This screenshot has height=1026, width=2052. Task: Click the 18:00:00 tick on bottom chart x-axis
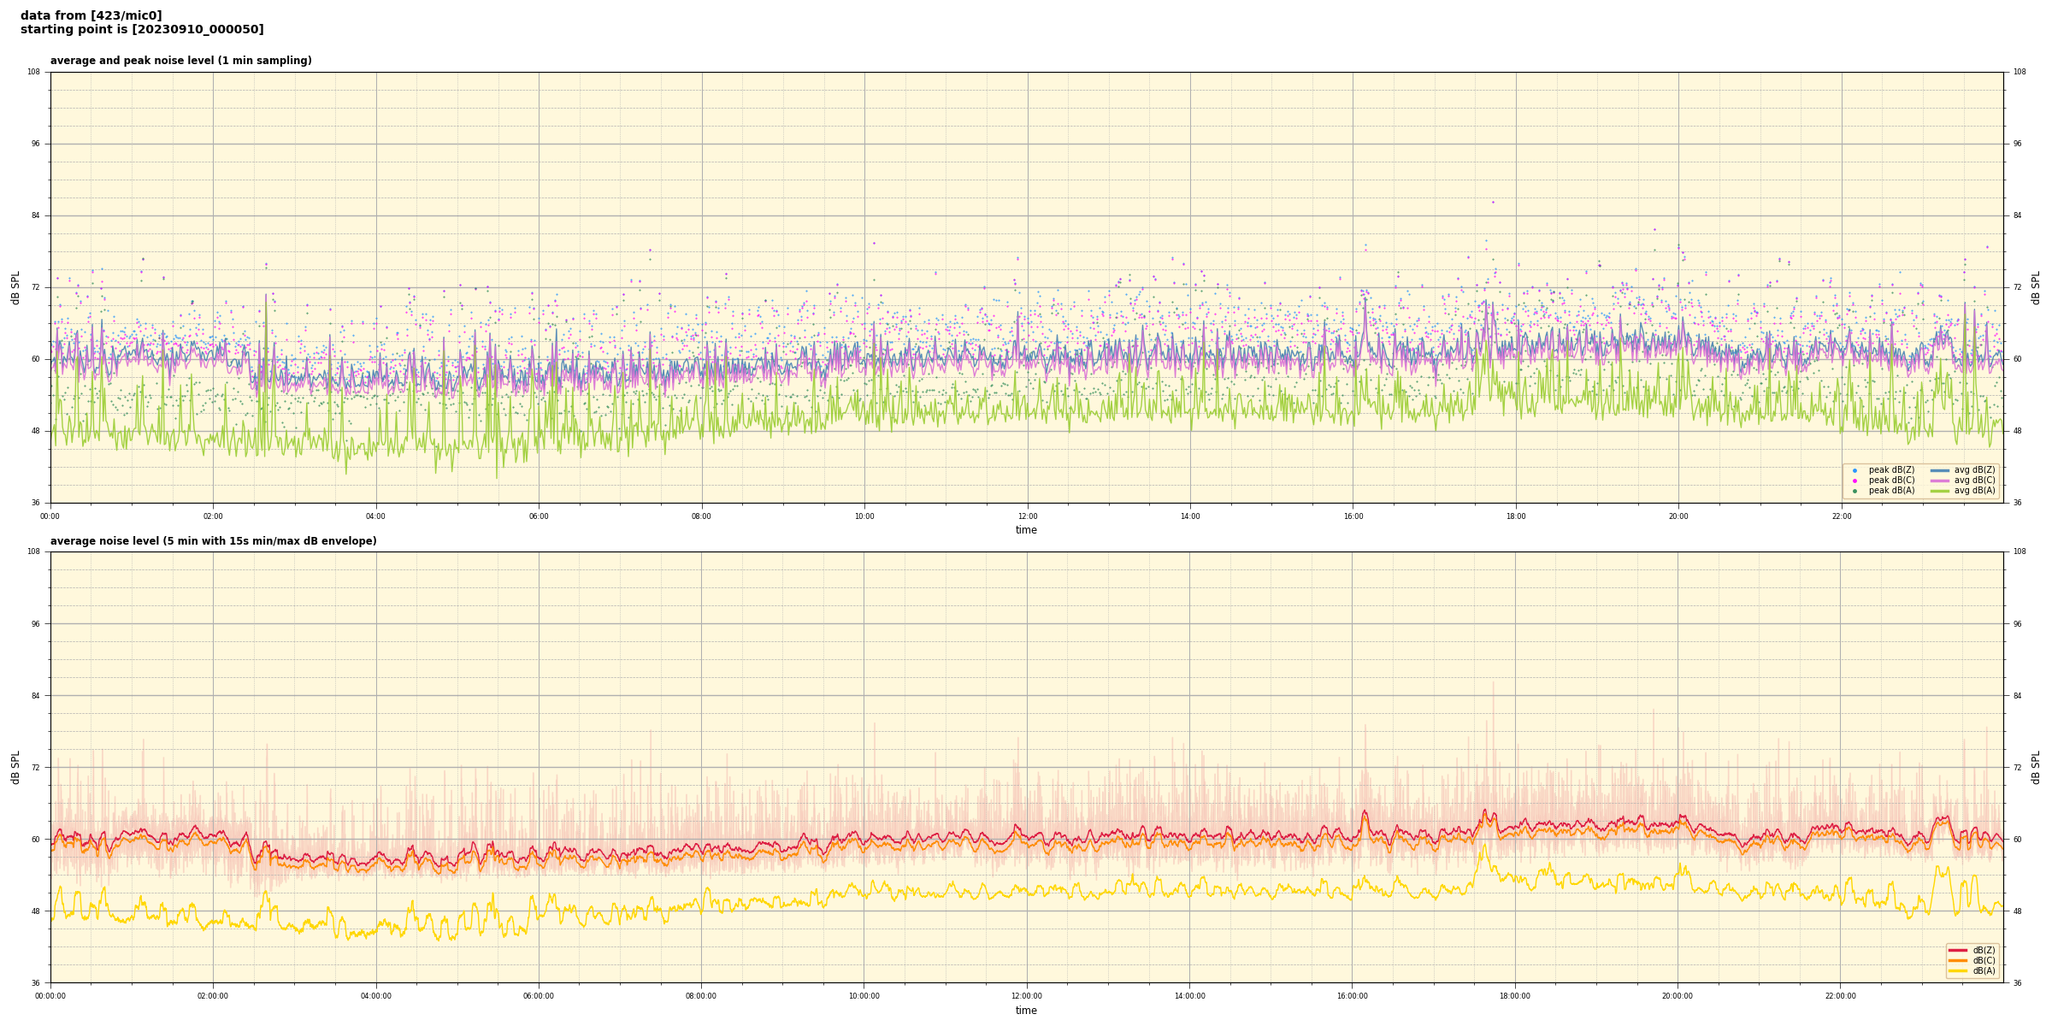click(1514, 996)
